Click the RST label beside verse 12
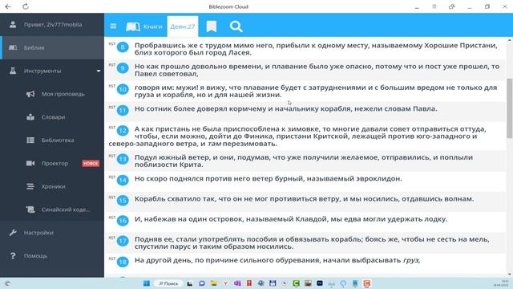 click(112, 127)
